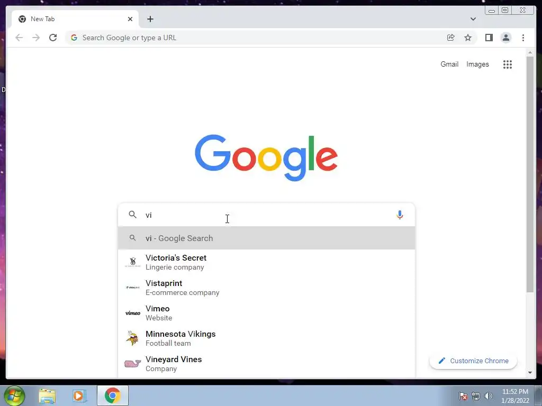The height and width of the screenshot is (406, 542).
Task: Click the Google G icon in address bar
Action: point(74,38)
